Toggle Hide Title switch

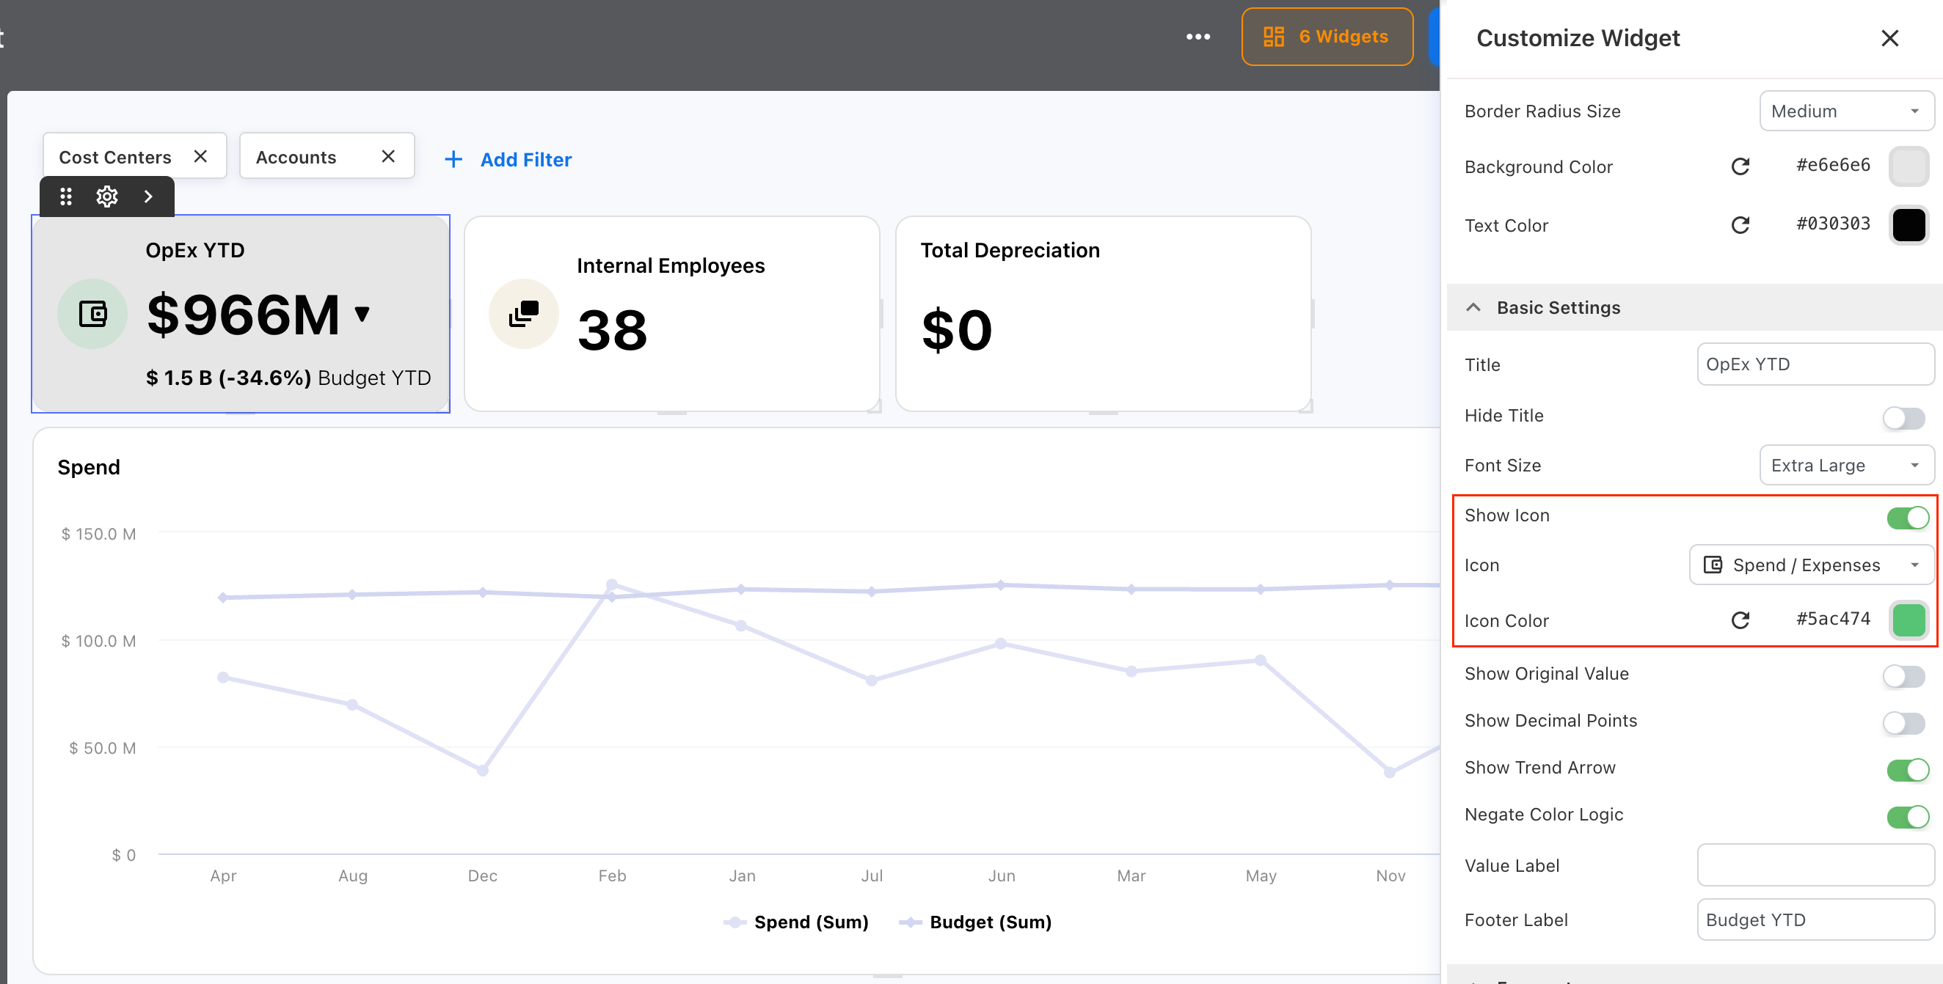tap(1903, 417)
